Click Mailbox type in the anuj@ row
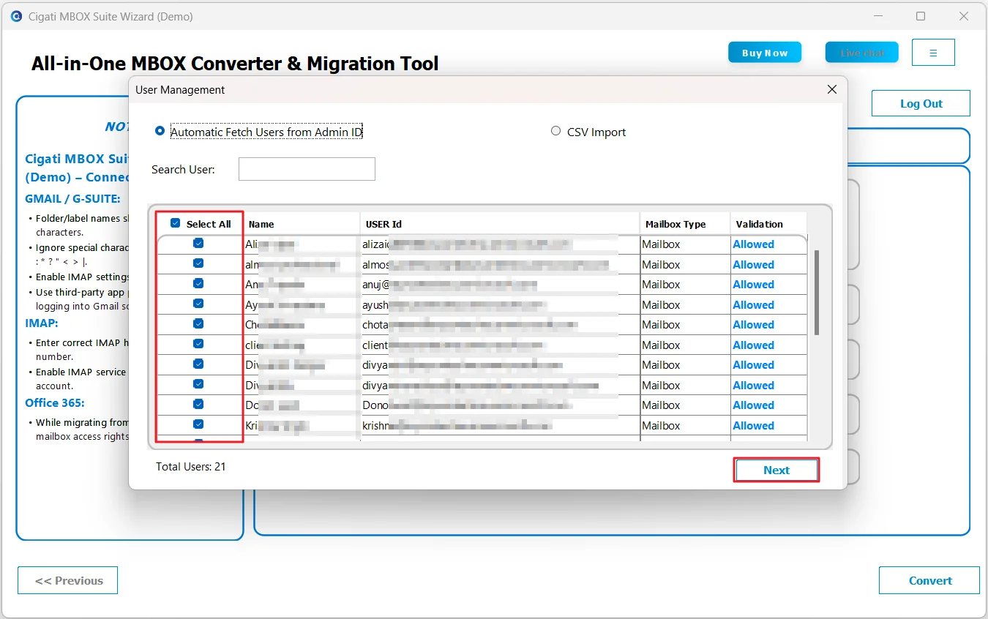This screenshot has height=619, width=988. [661, 285]
